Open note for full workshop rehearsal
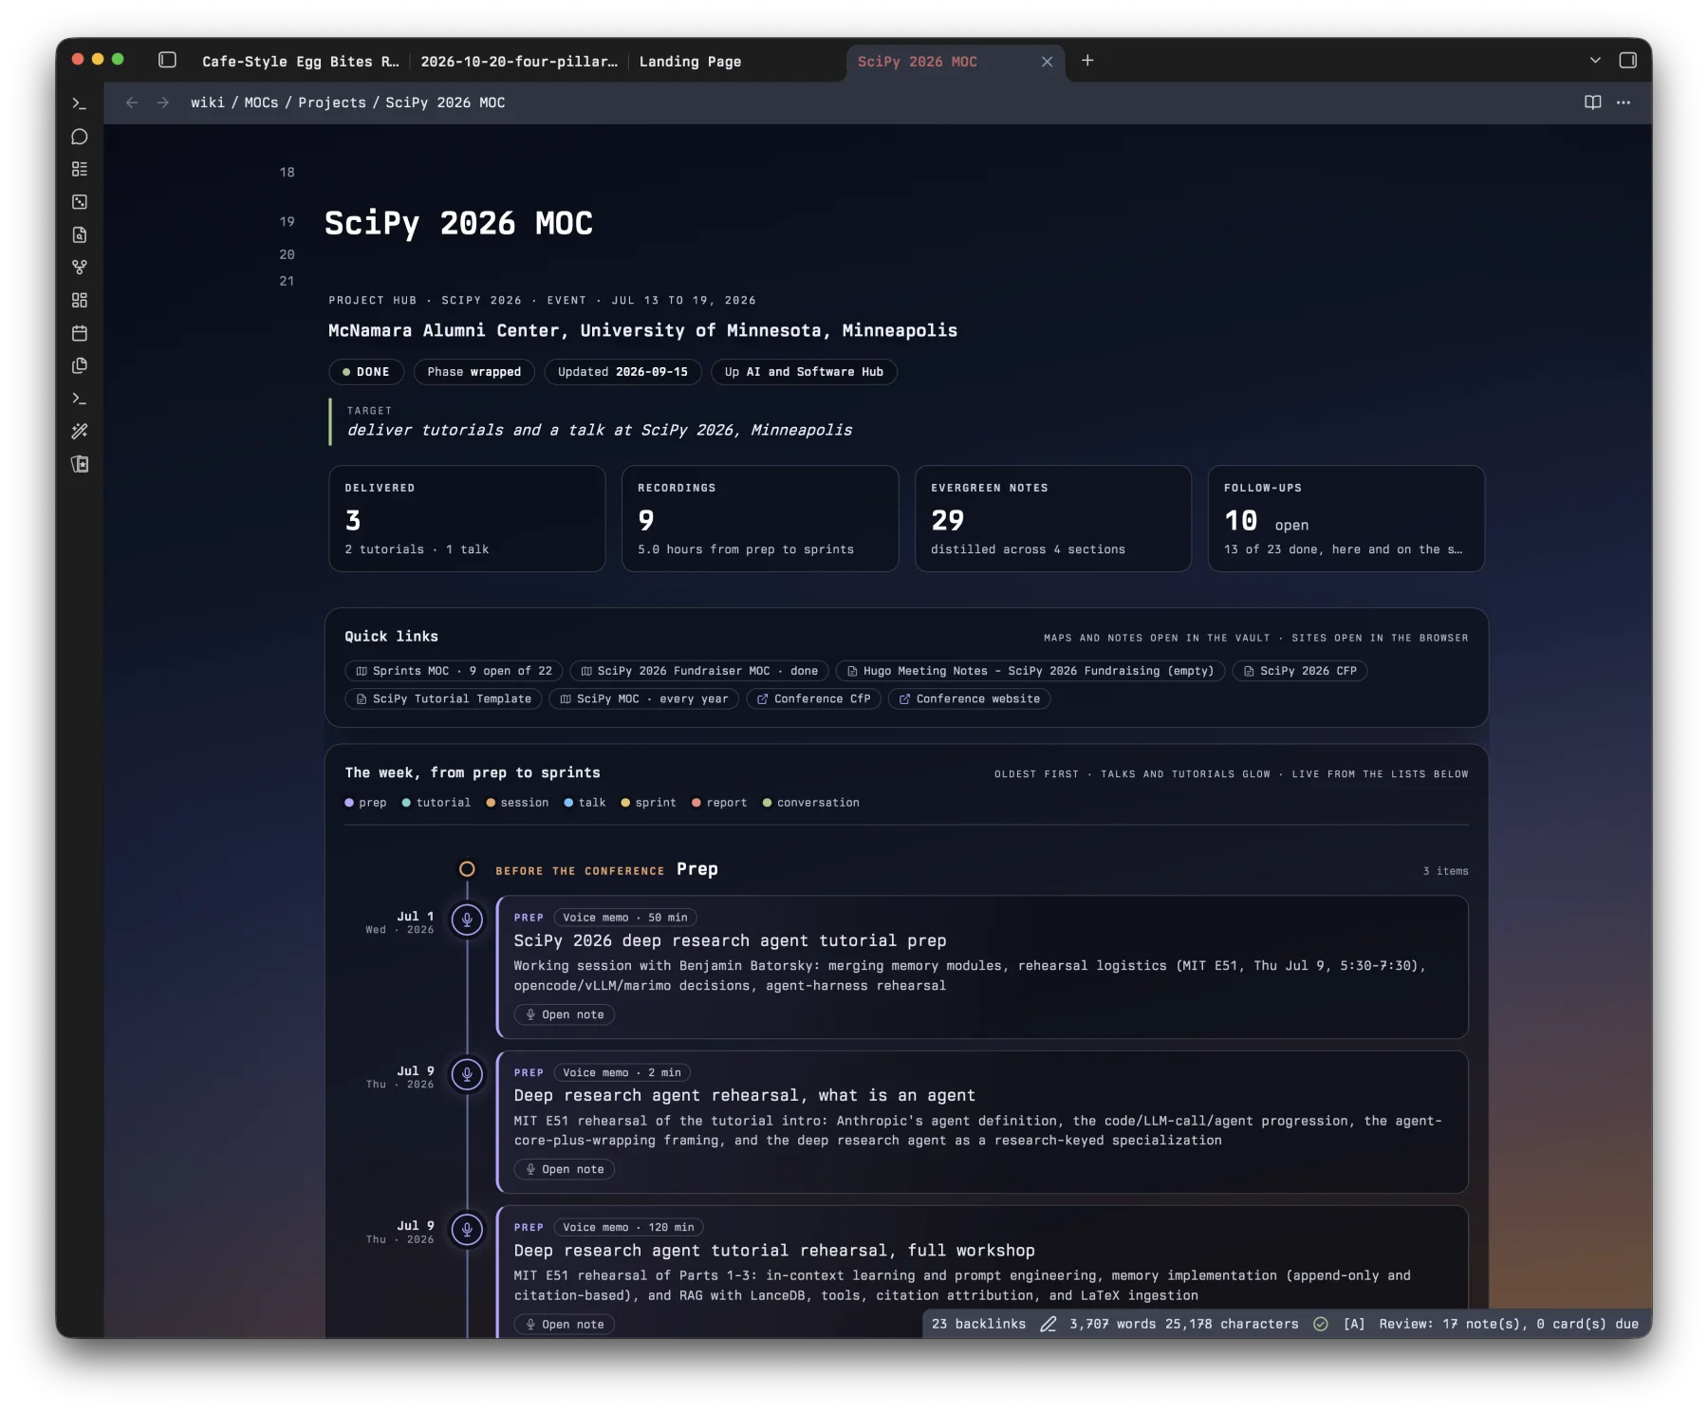The image size is (1708, 1412). point(565,1325)
